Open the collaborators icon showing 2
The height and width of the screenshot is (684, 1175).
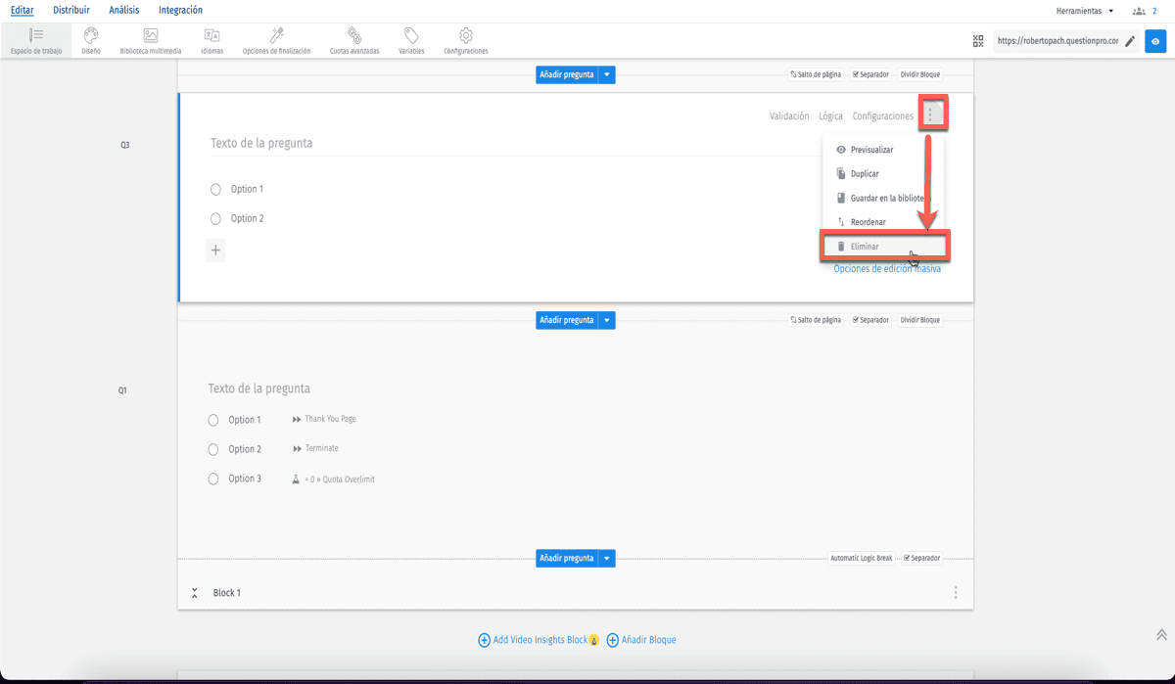[1144, 11]
